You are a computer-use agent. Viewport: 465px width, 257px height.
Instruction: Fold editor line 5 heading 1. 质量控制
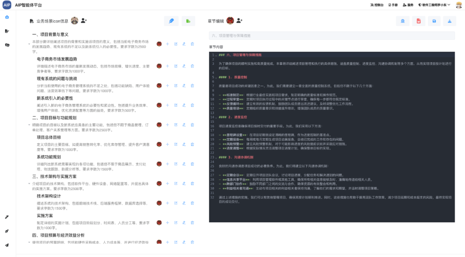pyautogui.click(x=216, y=77)
